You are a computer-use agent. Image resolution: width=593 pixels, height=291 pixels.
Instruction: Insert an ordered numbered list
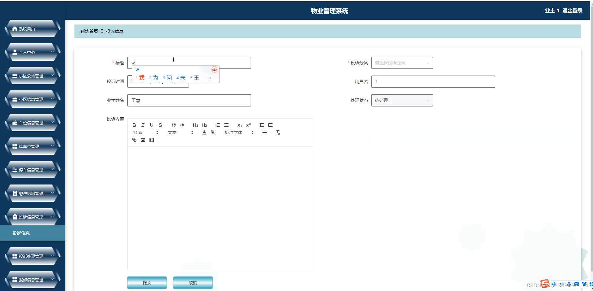pyautogui.click(x=218, y=125)
